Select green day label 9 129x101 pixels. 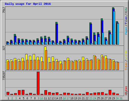[39, 98]
